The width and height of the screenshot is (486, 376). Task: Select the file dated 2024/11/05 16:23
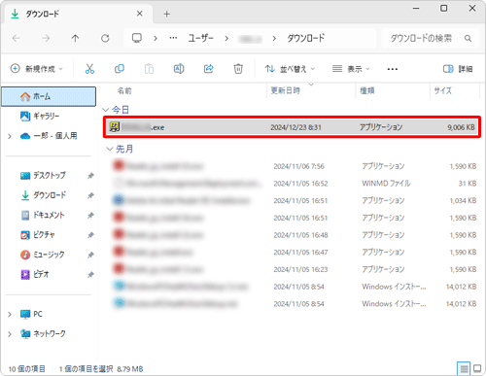coord(294,269)
